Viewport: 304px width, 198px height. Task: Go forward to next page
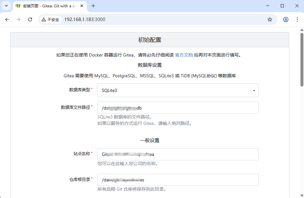click(19, 19)
